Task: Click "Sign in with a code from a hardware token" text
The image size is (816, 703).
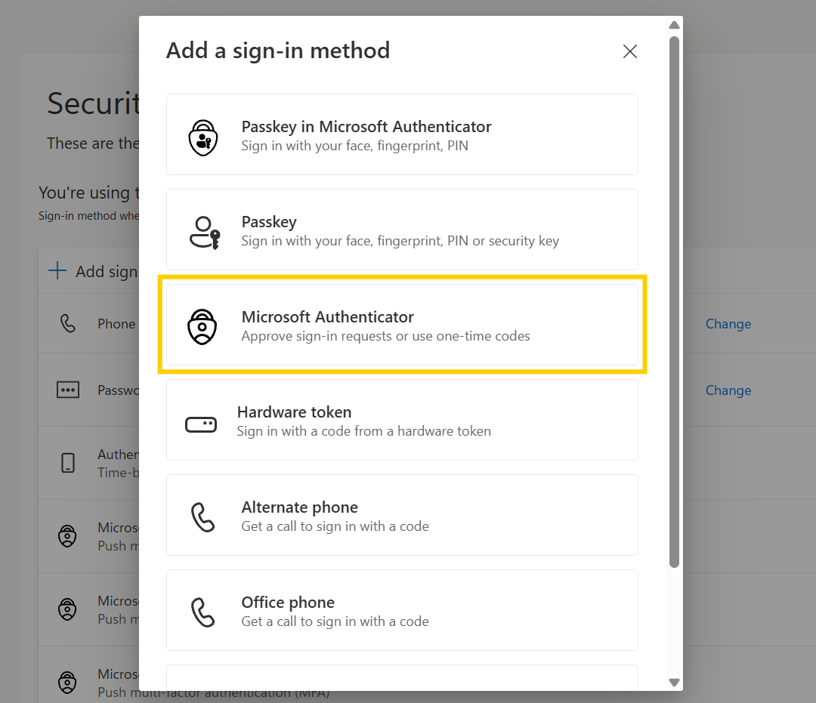Action: click(363, 431)
